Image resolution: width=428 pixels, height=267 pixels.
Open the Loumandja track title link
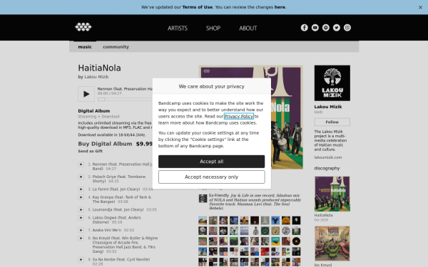(x=118, y=210)
